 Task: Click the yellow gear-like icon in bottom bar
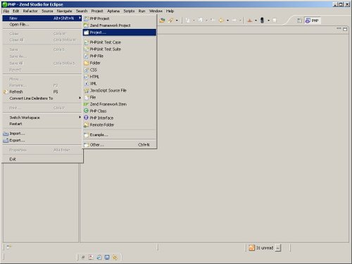click(115, 258)
